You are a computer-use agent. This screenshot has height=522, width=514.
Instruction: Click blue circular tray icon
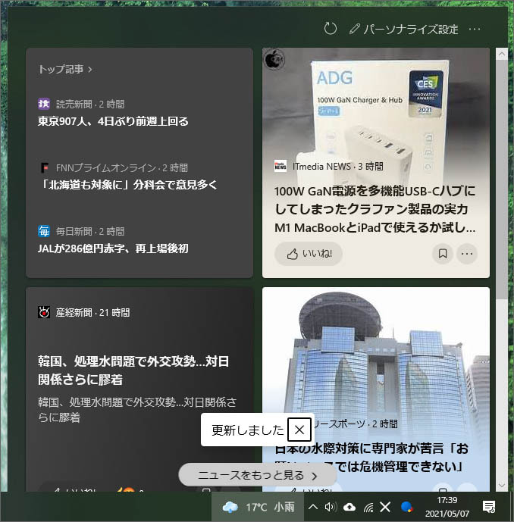click(407, 507)
